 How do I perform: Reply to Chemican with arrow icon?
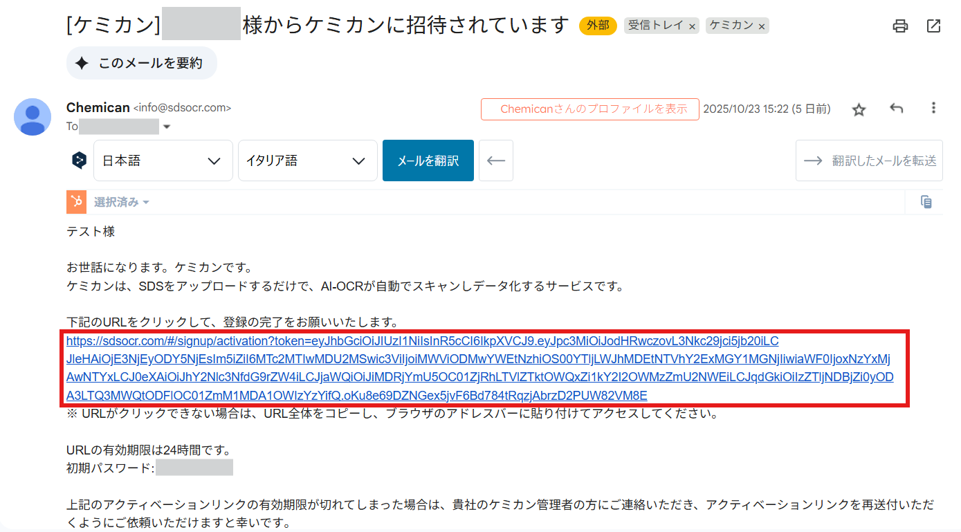coord(896,109)
